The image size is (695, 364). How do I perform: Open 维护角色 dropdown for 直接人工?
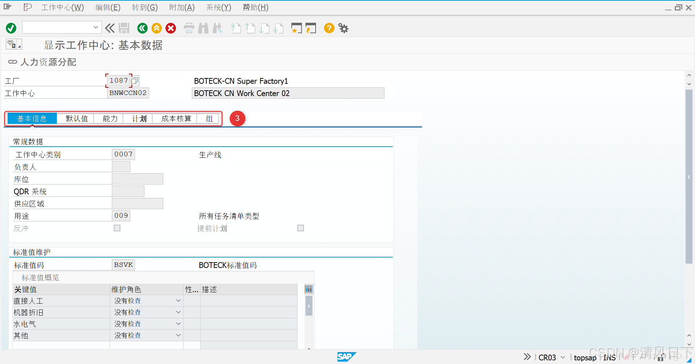point(178,301)
